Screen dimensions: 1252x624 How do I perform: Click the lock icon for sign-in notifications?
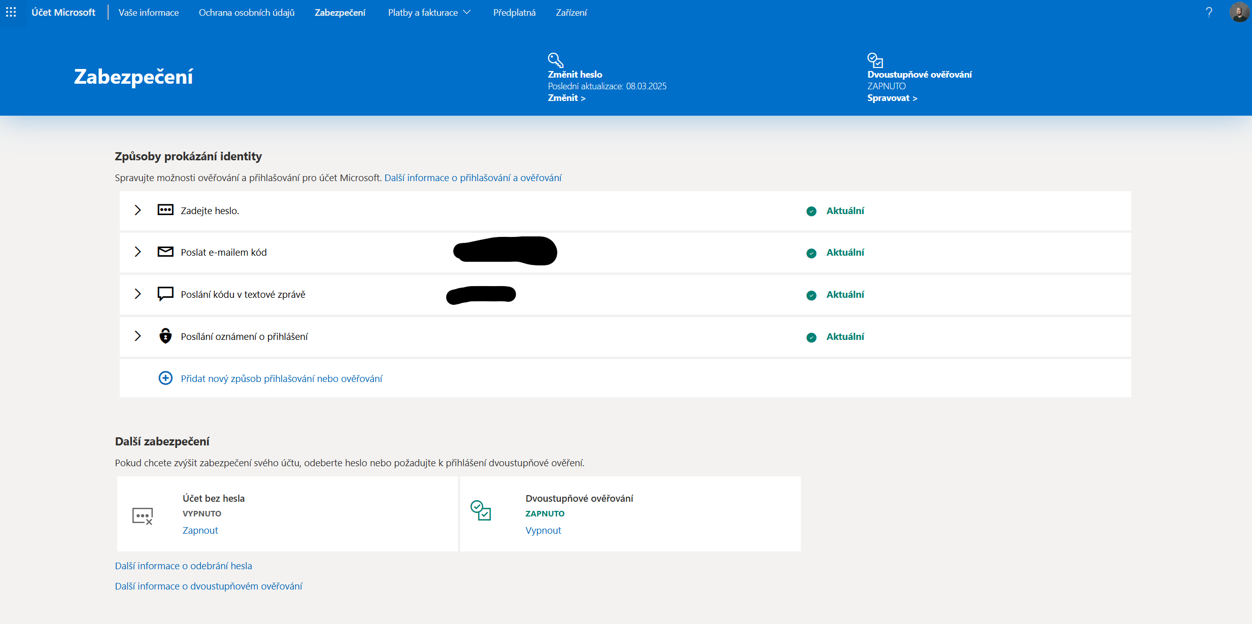pyautogui.click(x=165, y=336)
